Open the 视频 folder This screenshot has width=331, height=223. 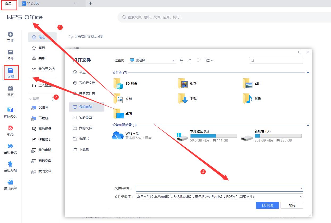[187, 83]
